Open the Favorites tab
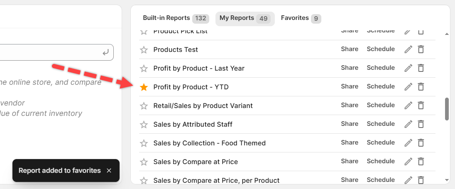 click(301, 18)
